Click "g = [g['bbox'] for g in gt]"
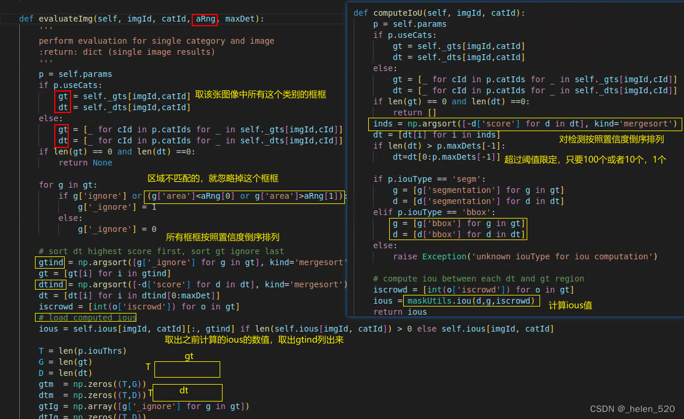Screen dimensions: 684x419 click(x=459, y=223)
